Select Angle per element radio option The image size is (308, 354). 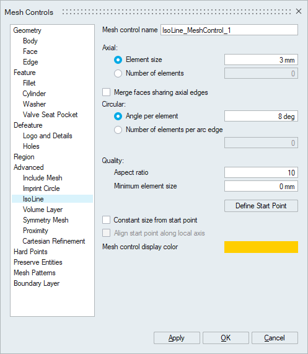pyautogui.click(x=118, y=117)
